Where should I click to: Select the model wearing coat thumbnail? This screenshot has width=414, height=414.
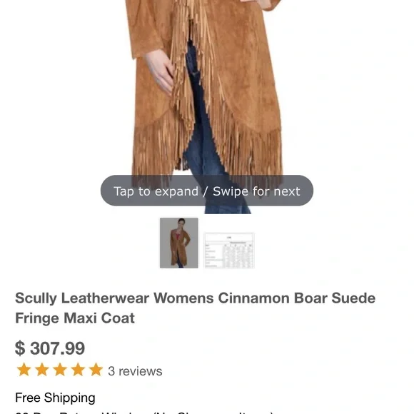178,243
